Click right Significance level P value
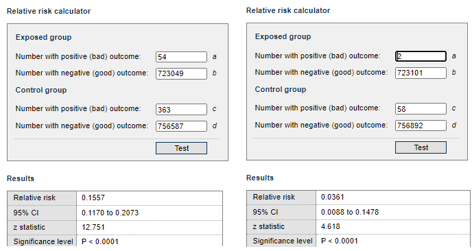 pyautogui.click(x=339, y=241)
